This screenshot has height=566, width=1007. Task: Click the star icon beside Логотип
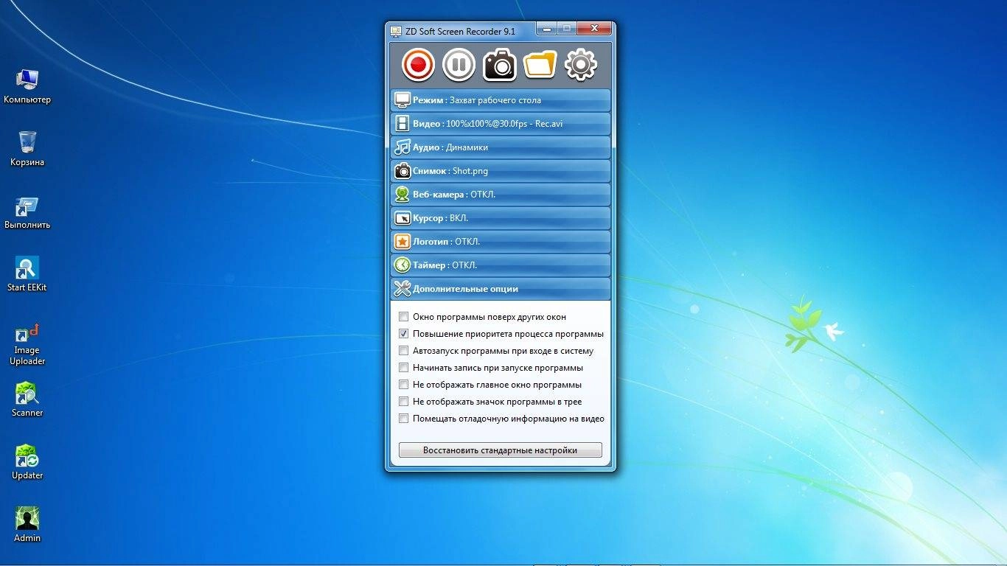click(x=403, y=242)
